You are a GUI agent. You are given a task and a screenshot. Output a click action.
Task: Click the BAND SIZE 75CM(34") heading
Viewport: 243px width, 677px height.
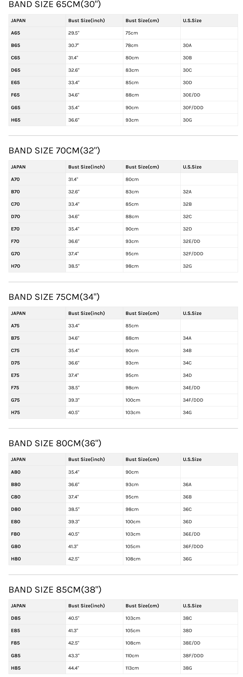click(x=54, y=297)
